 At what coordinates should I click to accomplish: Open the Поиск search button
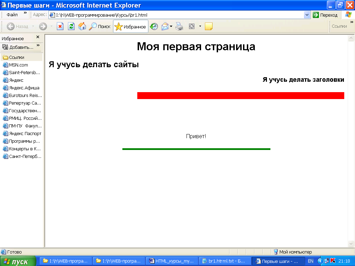[x=99, y=26]
